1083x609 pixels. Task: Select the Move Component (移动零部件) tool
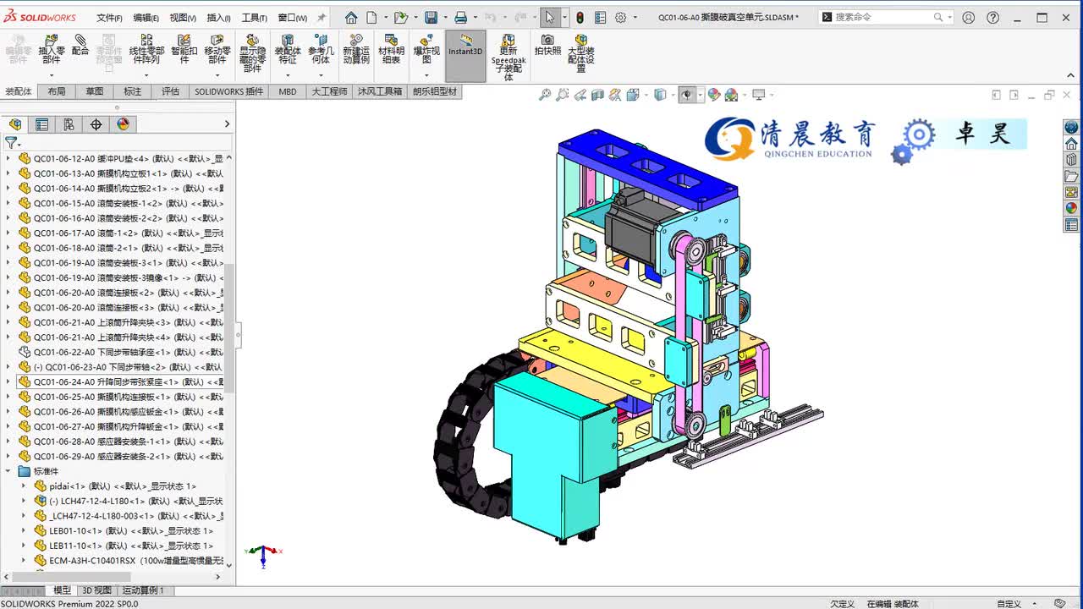pos(217,49)
